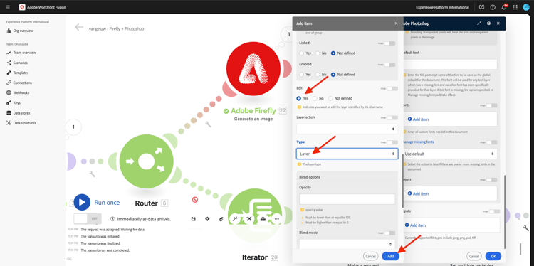Click the feedback icon left of help
Image resolution: width=534 pixels, height=266 pixels.
pyautogui.click(x=481, y=7)
